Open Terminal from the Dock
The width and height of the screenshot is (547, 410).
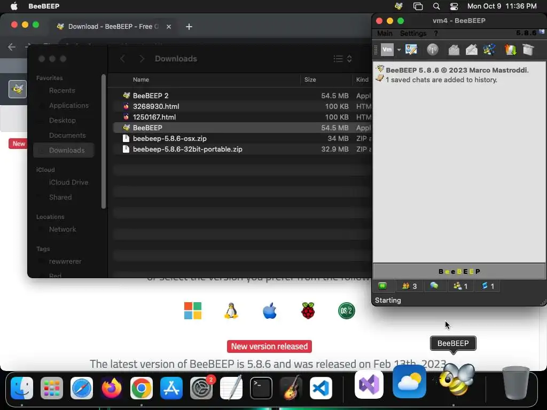tap(261, 388)
